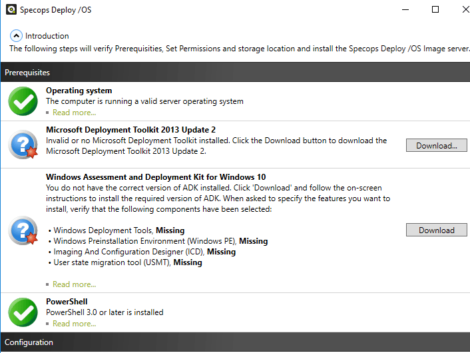Viewport: 470px width, 353px height.
Task: Click 'Imaging And Configuration Designer (ICD)' list item
Action: pyautogui.click(x=142, y=252)
